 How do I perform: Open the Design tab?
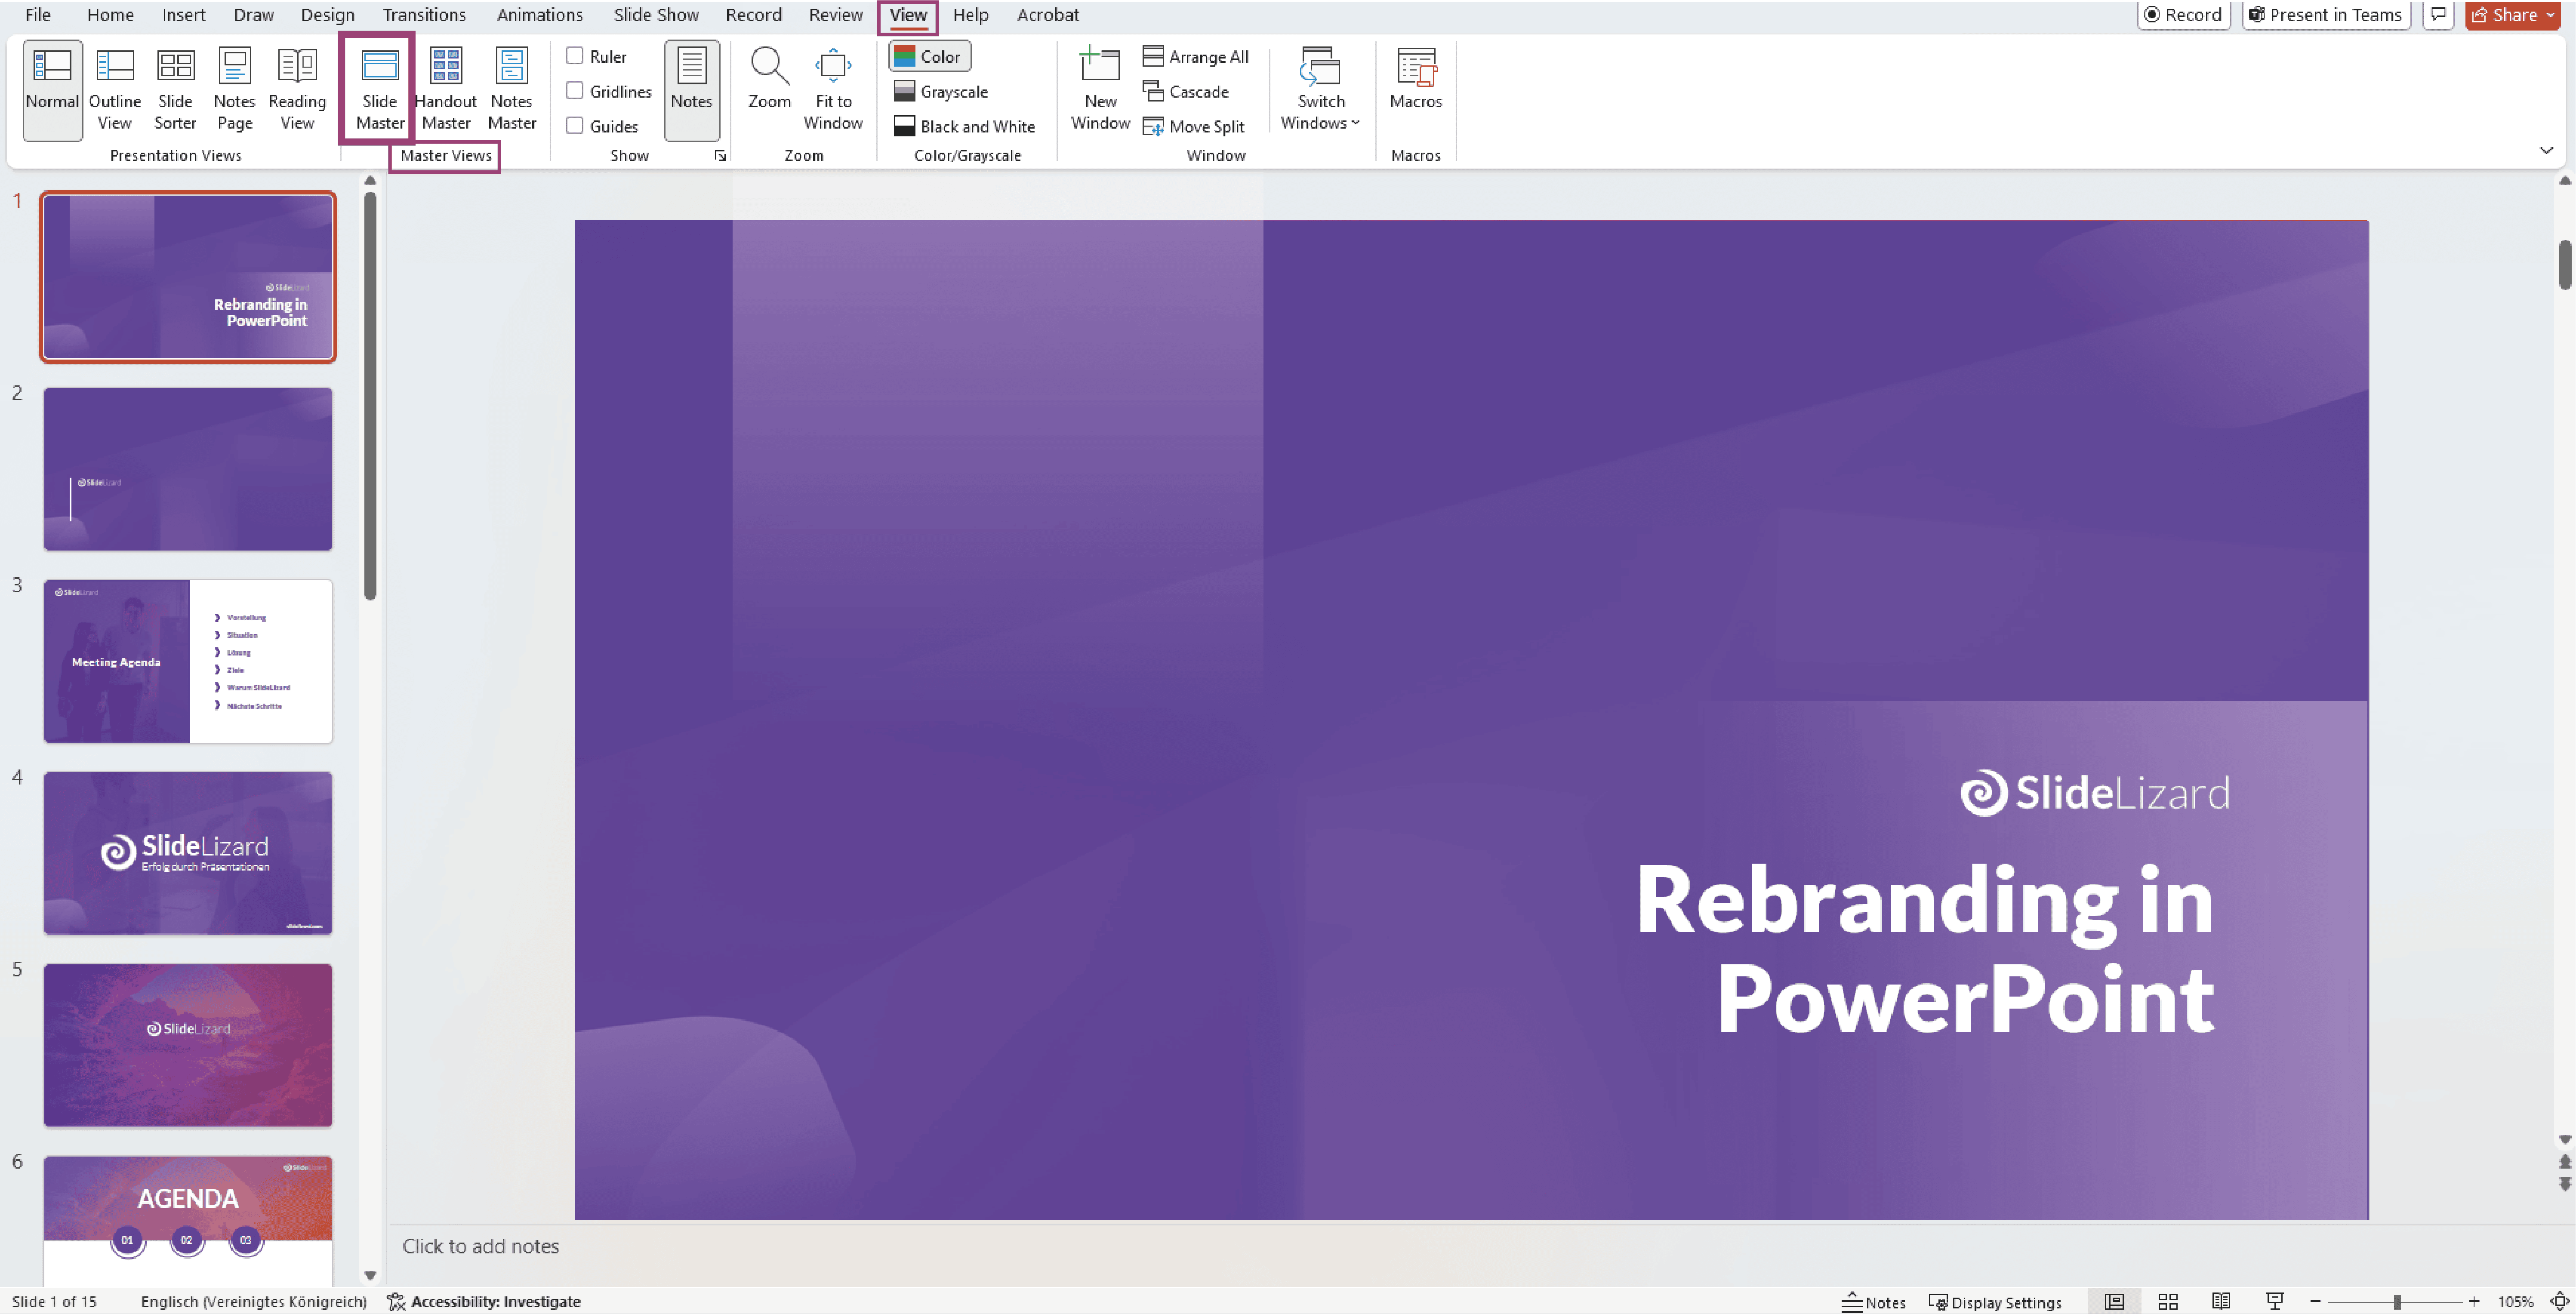pyautogui.click(x=328, y=15)
